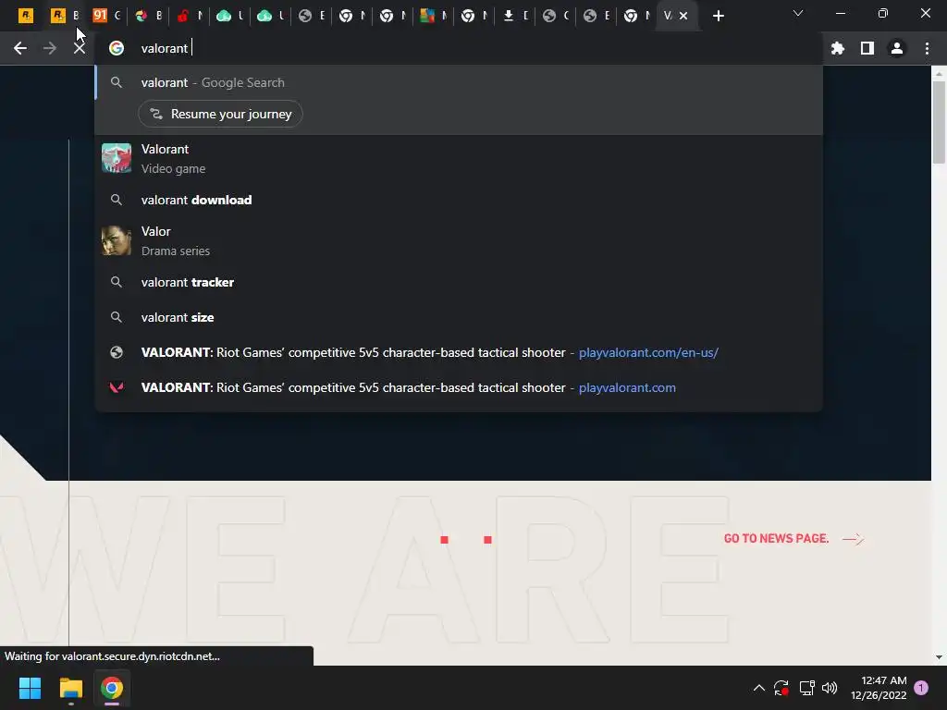Click the page's vertical scrollbar thumb
947x710 pixels.
click(939, 123)
